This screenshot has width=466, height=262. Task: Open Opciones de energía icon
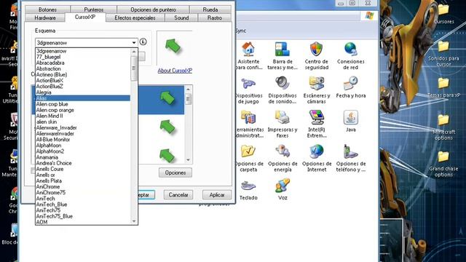(x=282, y=151)
